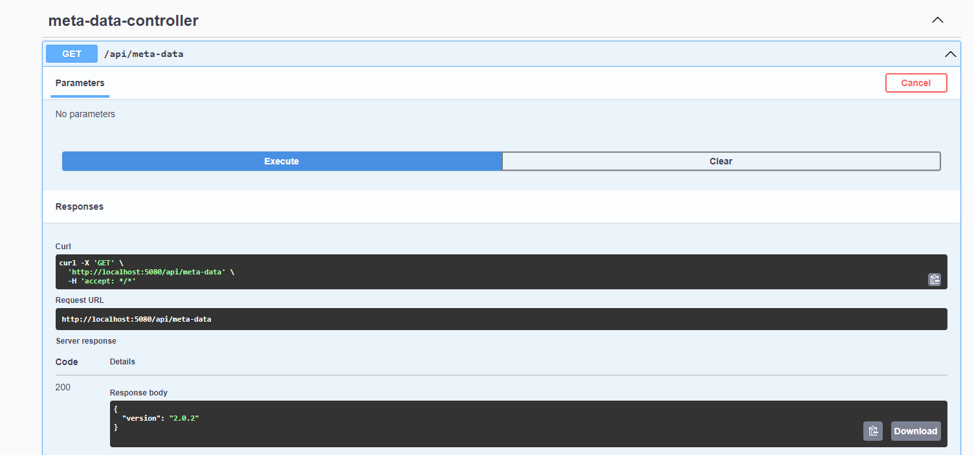The height and width of the screenshot is (455, 974).
Task: Collapse the meta-data-controller section
Action: point(937,20)
